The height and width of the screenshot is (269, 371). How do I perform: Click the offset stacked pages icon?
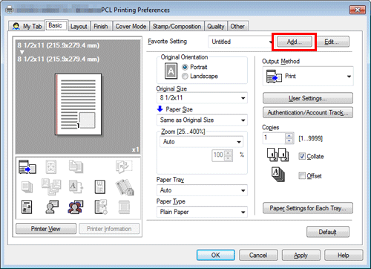click(x=278, y=175)
